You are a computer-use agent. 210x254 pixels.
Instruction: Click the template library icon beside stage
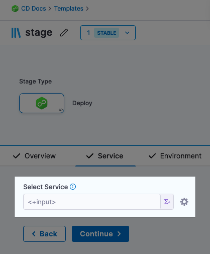(x=16, y=33)
